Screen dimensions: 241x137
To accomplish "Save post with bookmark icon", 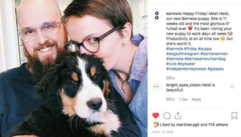I will pyautogui.click(x=235, y=116).
